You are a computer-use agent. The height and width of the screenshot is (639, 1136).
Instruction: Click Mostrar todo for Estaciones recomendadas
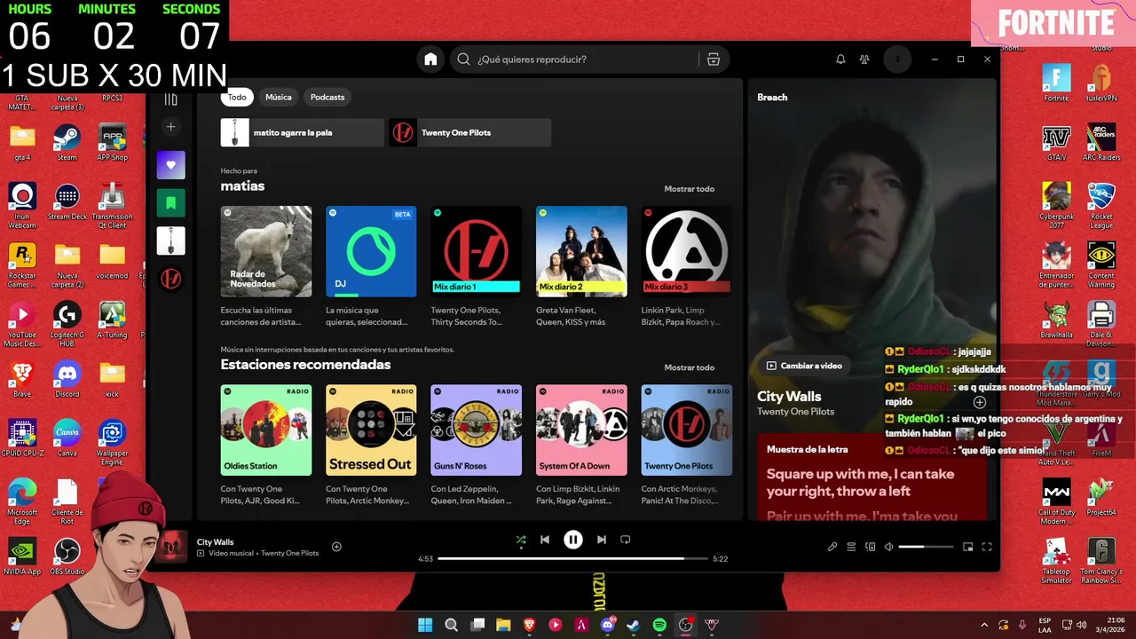(x=689, y=367)
